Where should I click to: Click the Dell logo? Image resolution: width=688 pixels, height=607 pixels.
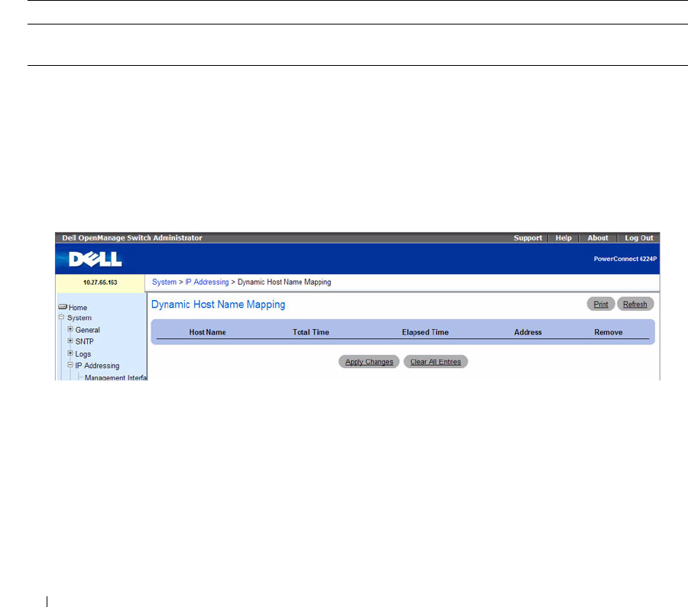[x=96, y=259]
